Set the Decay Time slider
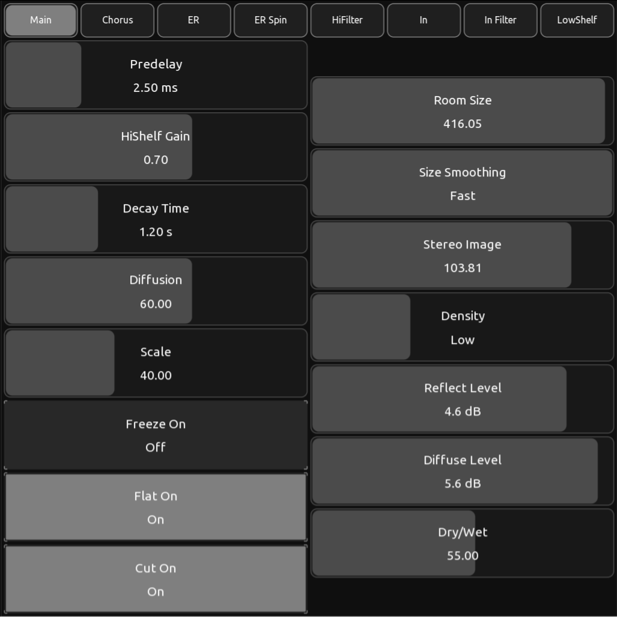Screen dimensions: 617x617 [x=155, y=219]
